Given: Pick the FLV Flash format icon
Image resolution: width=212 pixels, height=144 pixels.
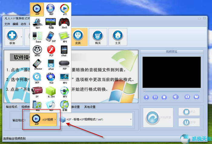Looking at the screenshot, I should [50, 51].
